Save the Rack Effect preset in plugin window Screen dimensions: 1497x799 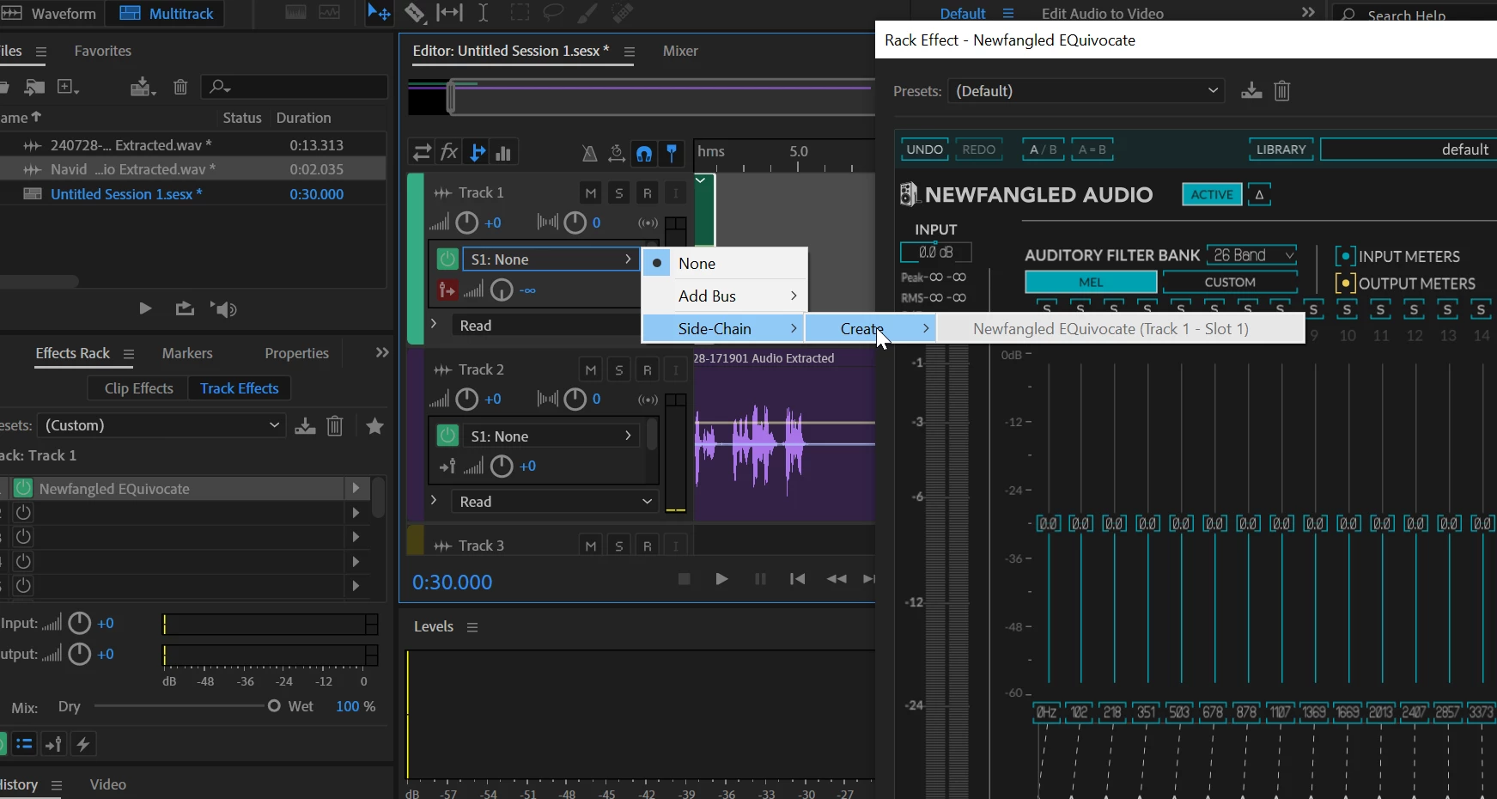[1251, 90]
